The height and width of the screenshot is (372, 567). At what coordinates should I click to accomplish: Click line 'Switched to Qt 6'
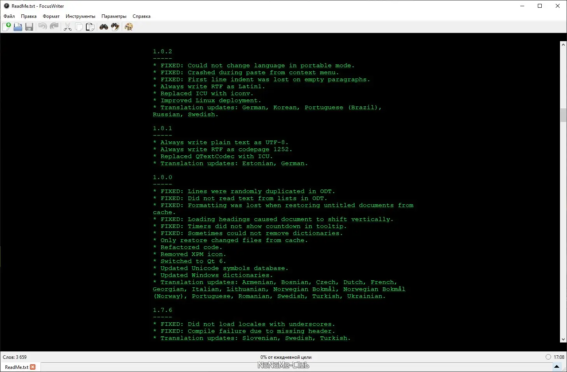190,261
